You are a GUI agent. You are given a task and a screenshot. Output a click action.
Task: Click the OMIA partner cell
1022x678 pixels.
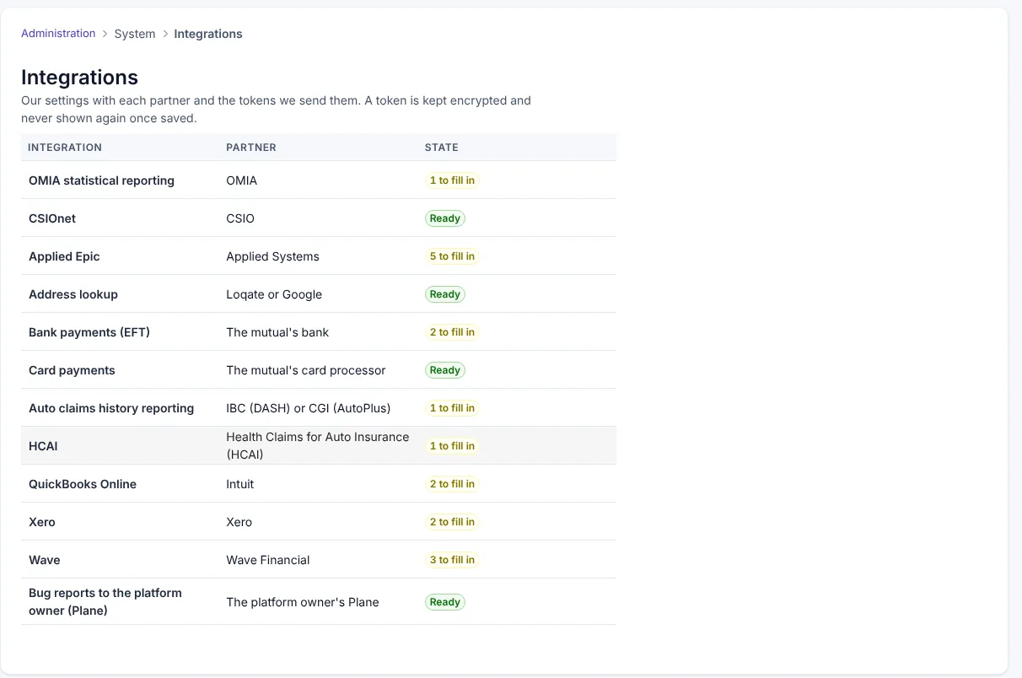[242, 180]
